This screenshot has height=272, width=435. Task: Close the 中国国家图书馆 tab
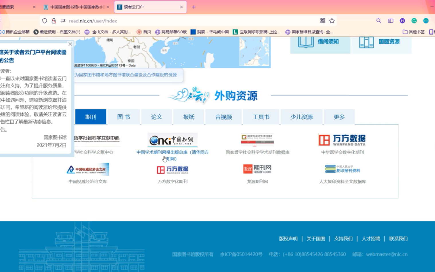click(108, 7)
